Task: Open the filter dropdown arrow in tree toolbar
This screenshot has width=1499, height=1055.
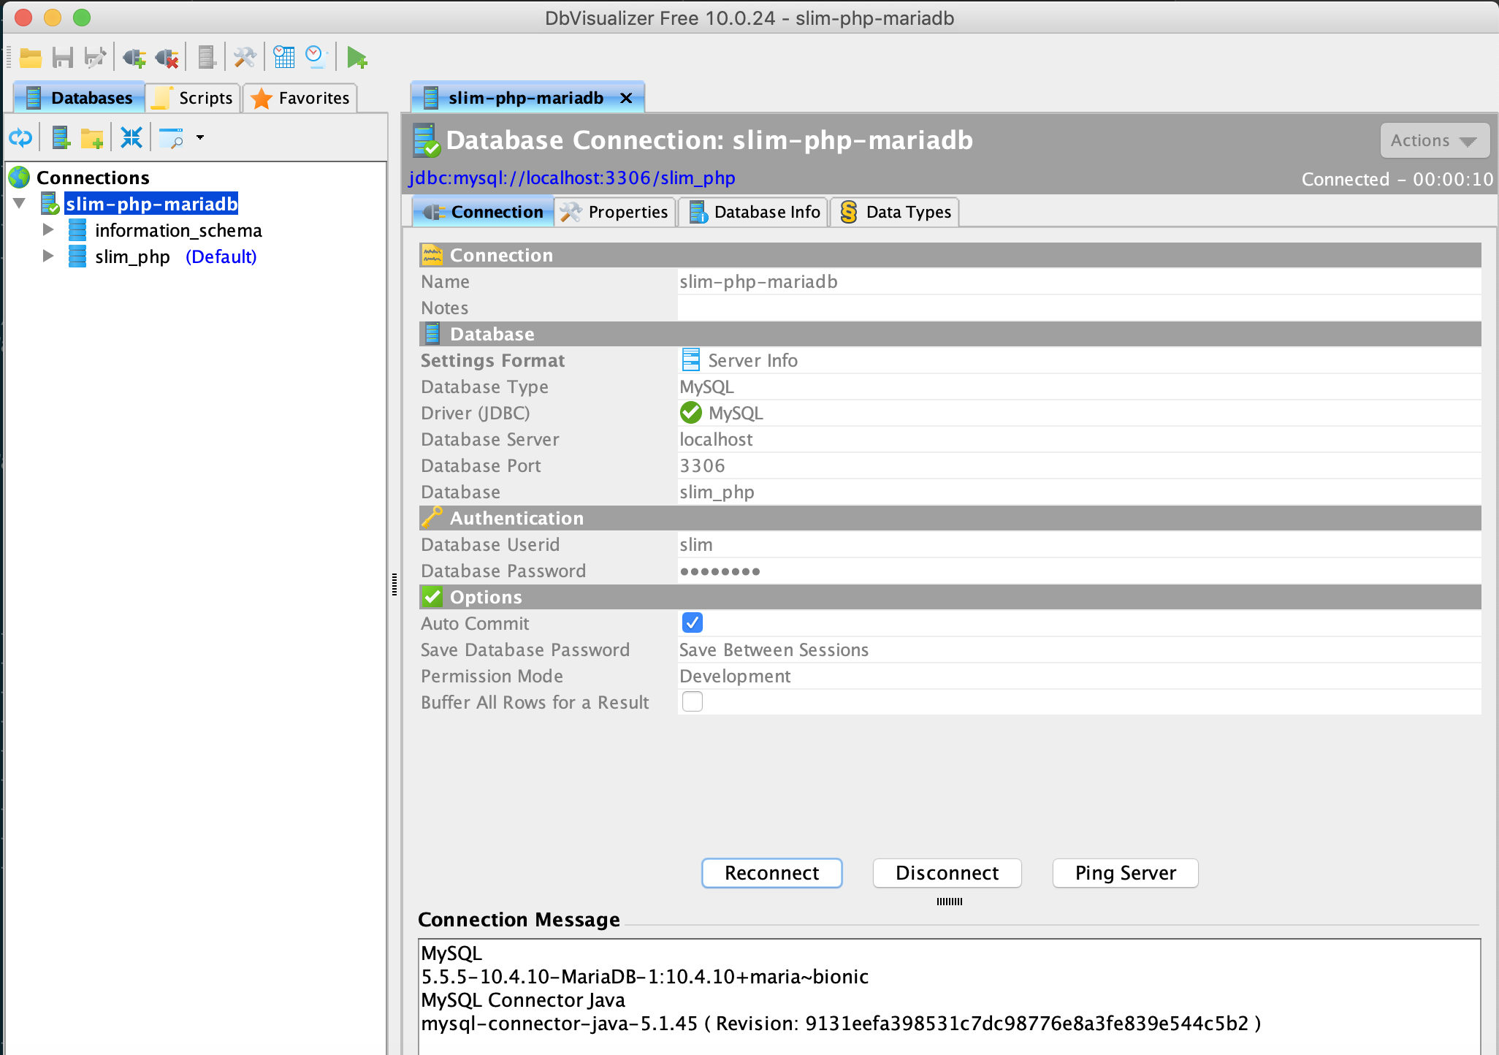Action: click(x=200, y=137)
